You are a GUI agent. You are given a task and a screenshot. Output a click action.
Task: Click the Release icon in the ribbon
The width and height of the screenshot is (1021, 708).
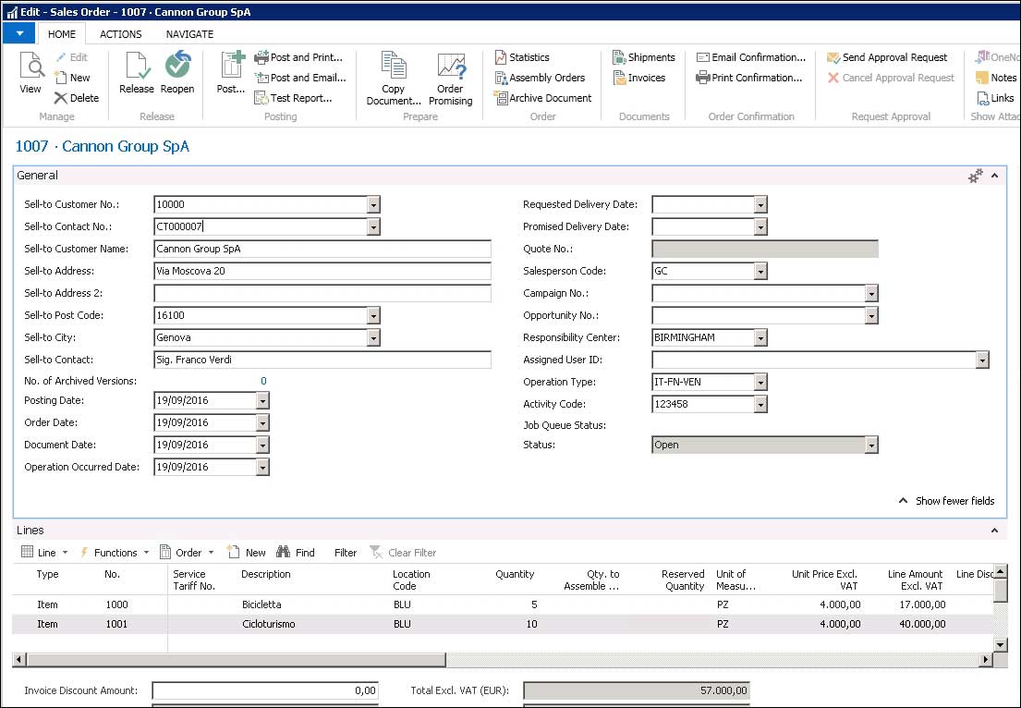(x=136, y=67)
